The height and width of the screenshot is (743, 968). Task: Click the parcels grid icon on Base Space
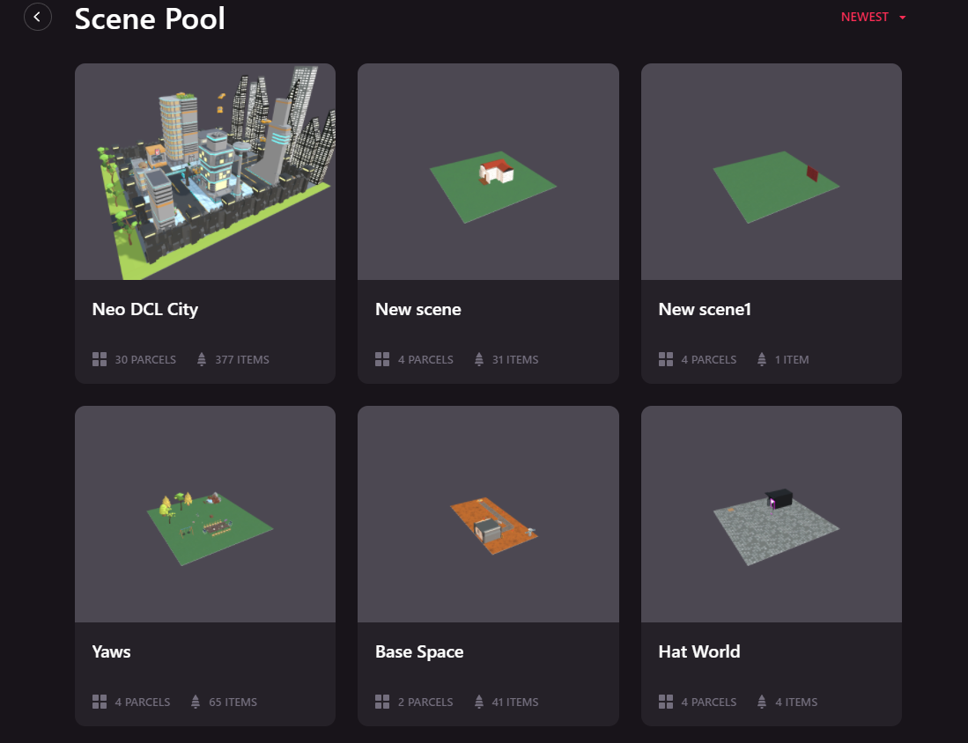point(382,702)
